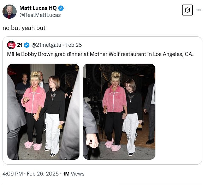Open the Matt Lucas HQ display name
This screenshot has height=185, width=208.
coord(38,8)
